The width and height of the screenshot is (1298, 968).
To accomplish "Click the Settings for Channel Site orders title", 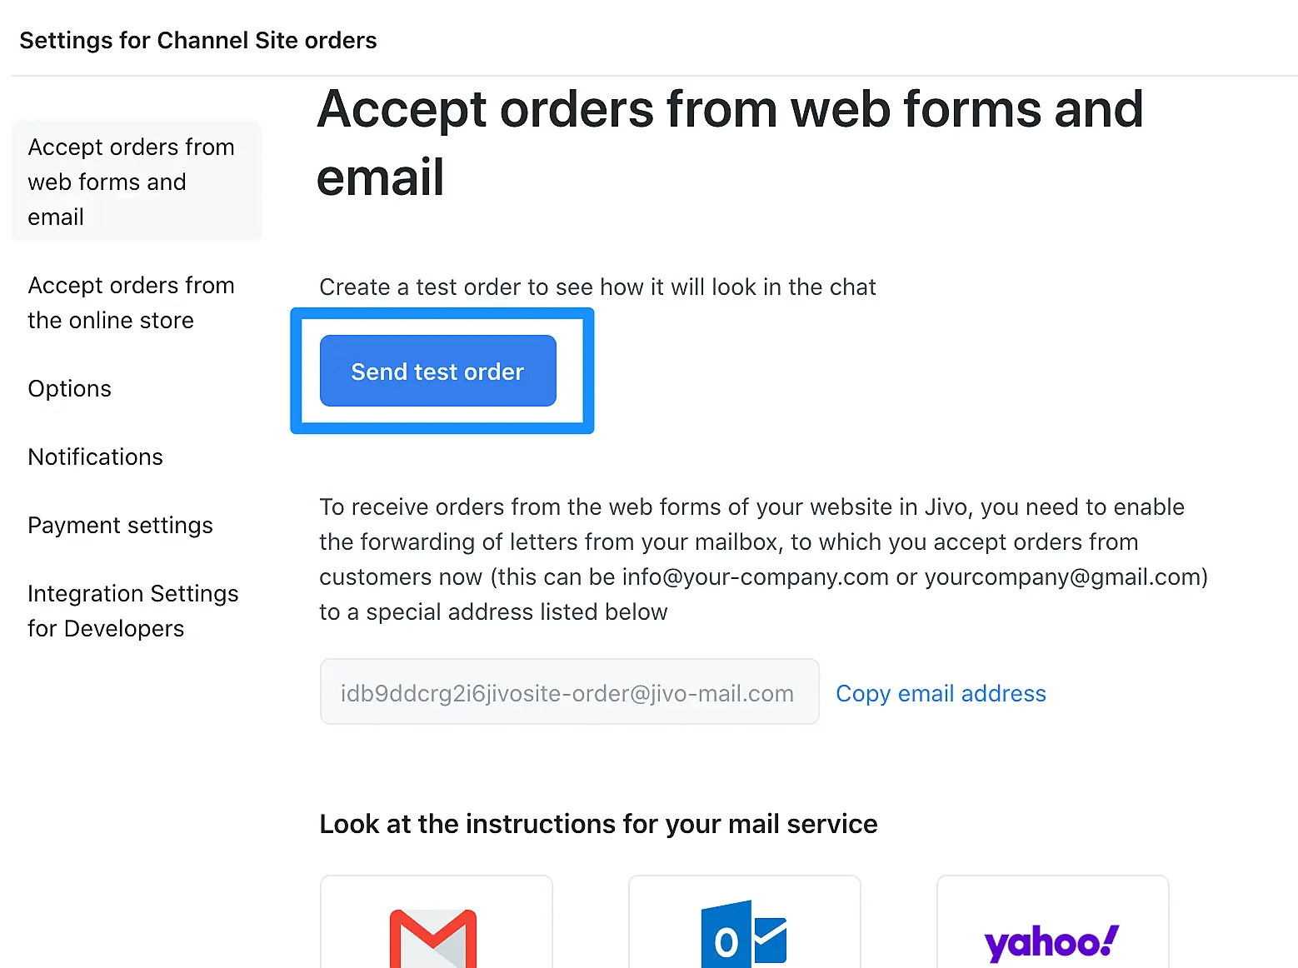I will click(198, 40).
